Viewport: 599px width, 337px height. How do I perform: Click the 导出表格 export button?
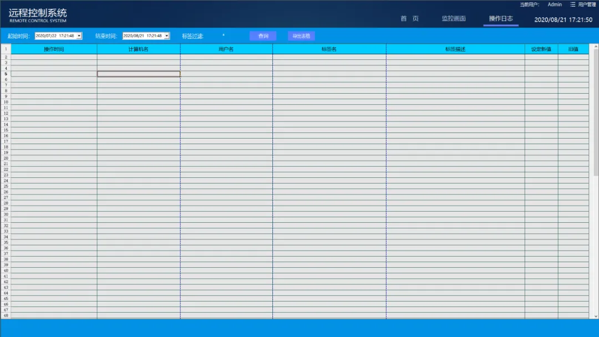(301, 36)
